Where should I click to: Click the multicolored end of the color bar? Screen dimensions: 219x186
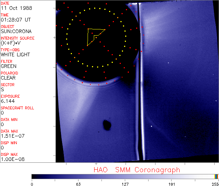[216, 177]
